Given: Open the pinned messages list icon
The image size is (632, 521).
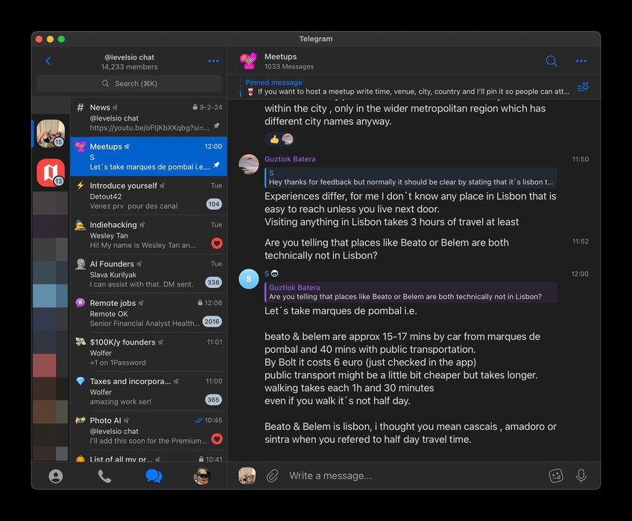Looking at the screenshot, I should click(x=583, y=87).
